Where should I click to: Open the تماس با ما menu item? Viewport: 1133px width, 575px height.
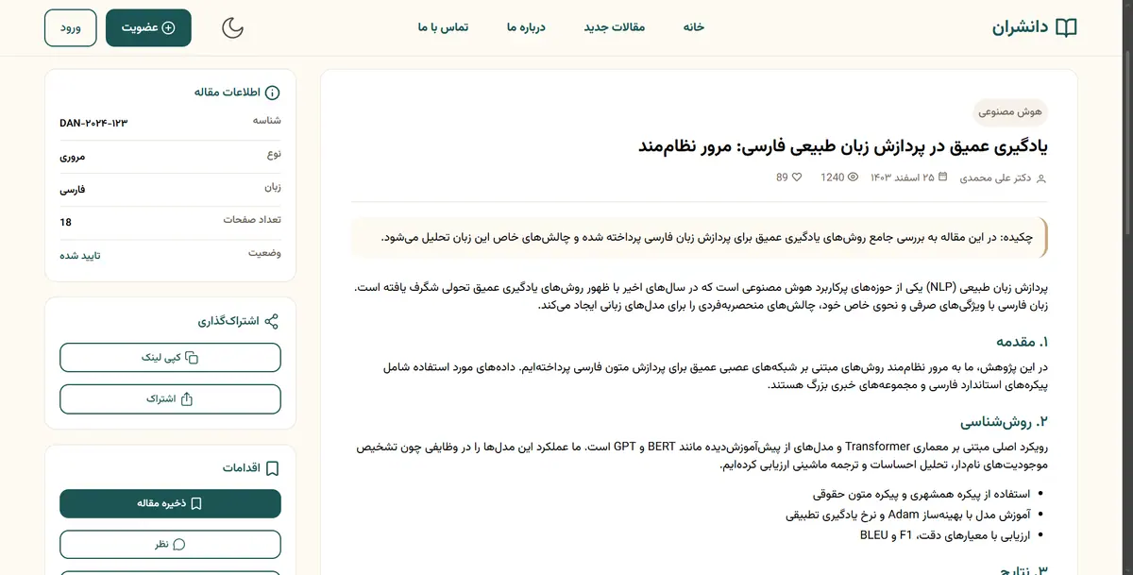443,27
